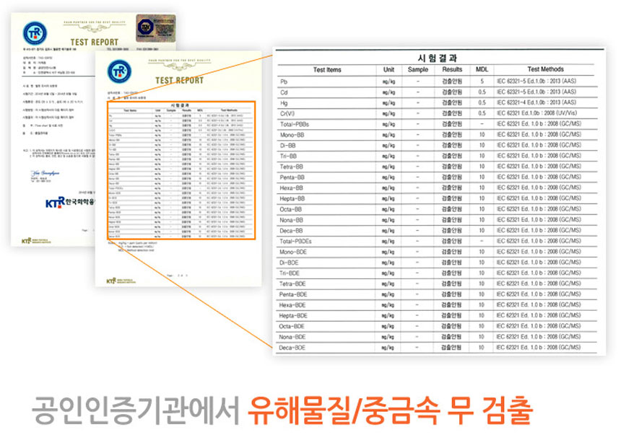Select the Cr(VI) test item cell
The width and height of the screenshot is (621, 440).
[x=290, y=113]
